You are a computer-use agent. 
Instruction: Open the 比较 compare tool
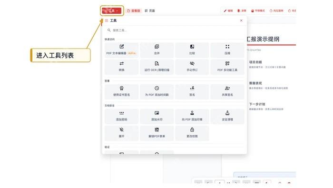tap(192, 50)
